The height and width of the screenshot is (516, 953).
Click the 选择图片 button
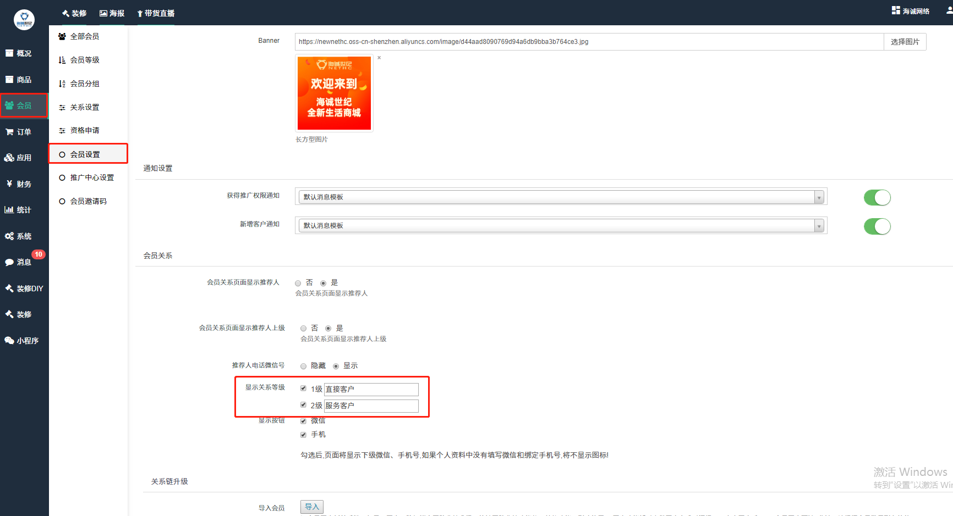pyautogui.click(x=905, y=42)
